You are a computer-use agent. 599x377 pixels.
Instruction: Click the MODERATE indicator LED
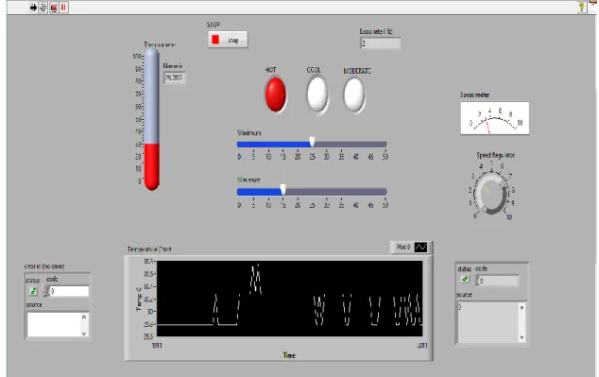[x=354, y=94]
